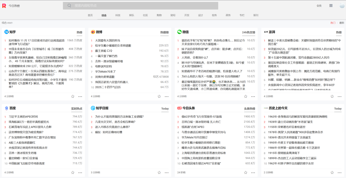Click the search box for content and nodes
Screen dimensions: 346x178
pos(141,6)
